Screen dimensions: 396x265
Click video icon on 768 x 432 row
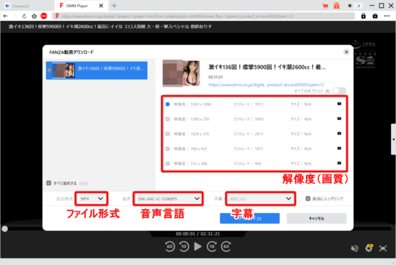click(339, 148)
